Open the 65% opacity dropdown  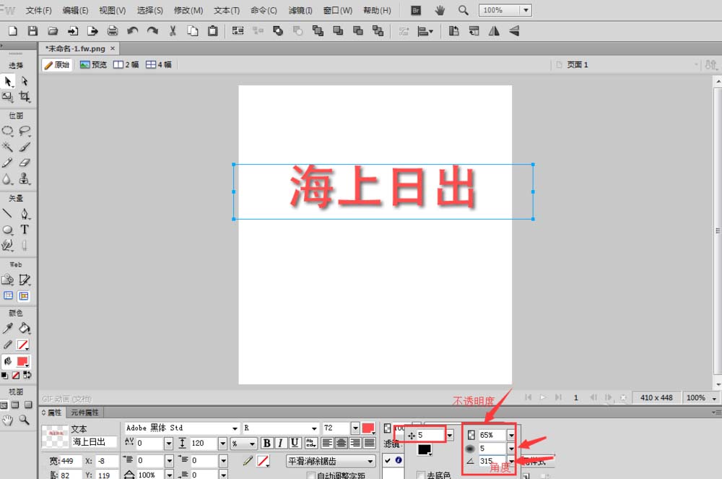[x=512, y=434]
